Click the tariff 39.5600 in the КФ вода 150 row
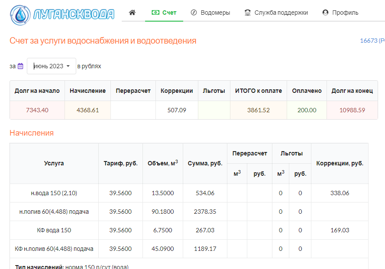 (120, 230)
